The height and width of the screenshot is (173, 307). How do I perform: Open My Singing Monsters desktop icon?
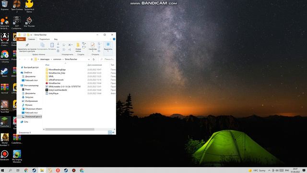tap(17, 157)
